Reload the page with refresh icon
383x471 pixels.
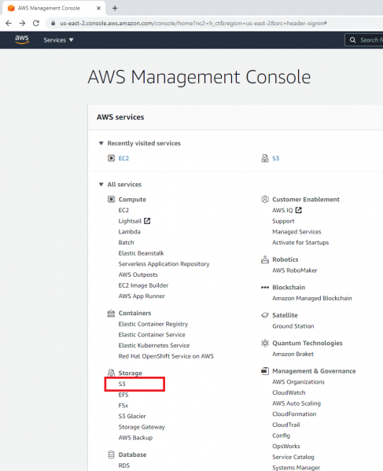pos(36,23)
